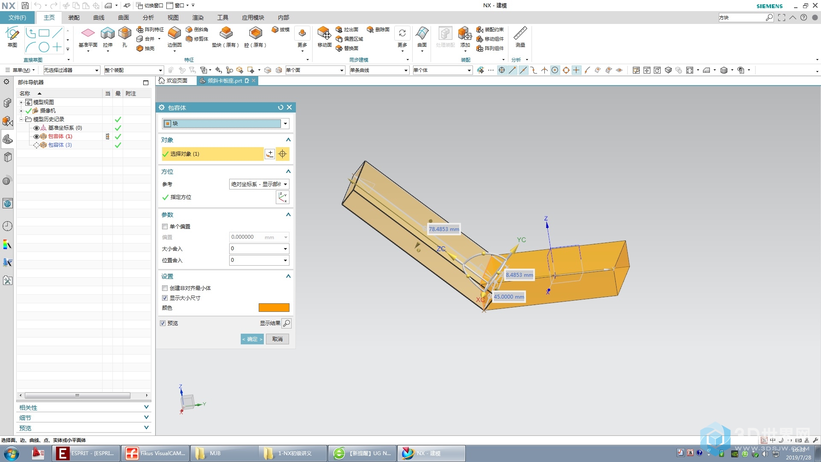Click the Measure (测量) tool

[520, 37]
